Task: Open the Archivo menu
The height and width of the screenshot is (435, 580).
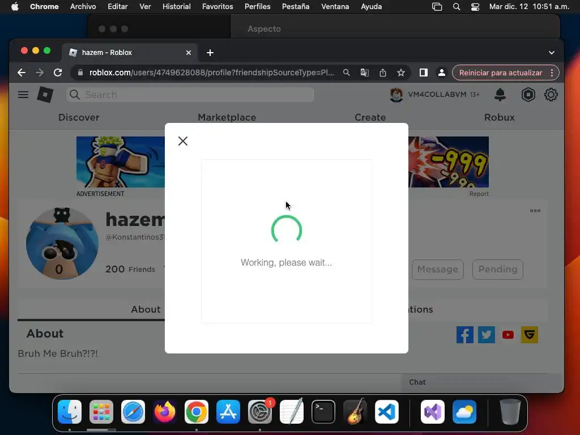Action: (x=83, y=7)
